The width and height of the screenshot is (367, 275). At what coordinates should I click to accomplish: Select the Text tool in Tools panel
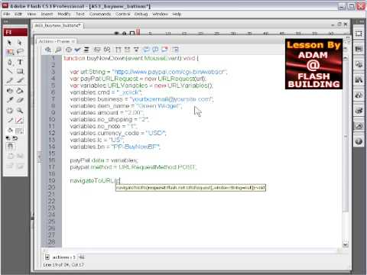(x=20, y=62)
